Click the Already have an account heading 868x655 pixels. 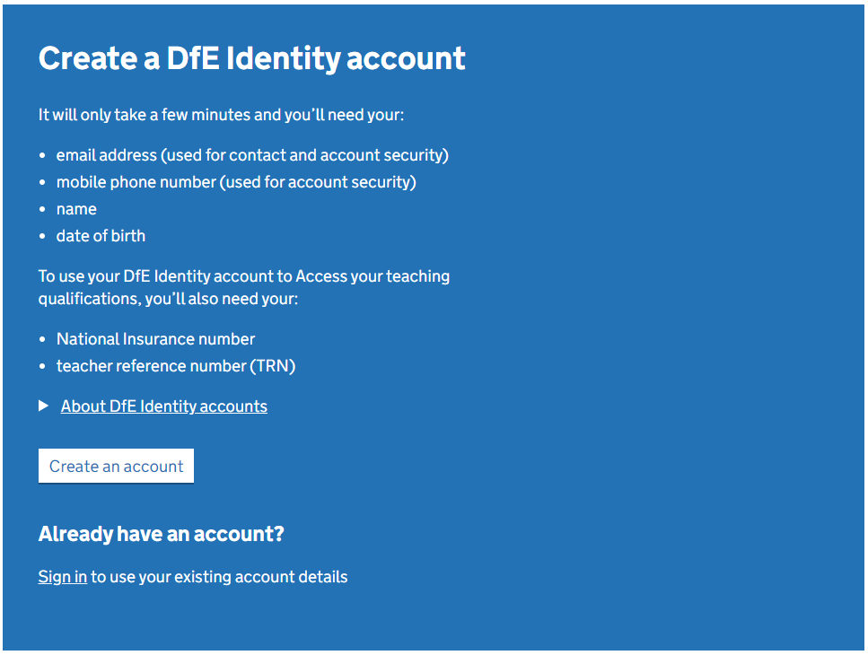point(160,533)
